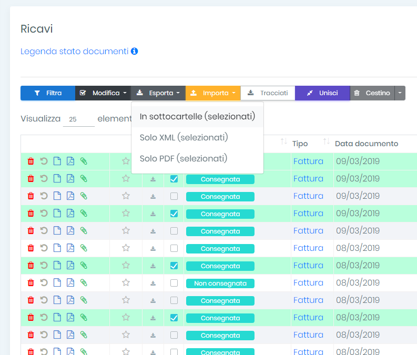This screenshot has height=355, width=417.
Task: Click the download icon in the row directly above Non consegnata
Action: pyautogui.click(x=153, y=266)
